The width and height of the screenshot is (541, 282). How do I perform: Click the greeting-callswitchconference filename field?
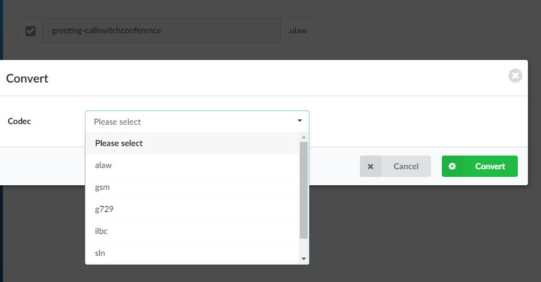click(161, 30)
